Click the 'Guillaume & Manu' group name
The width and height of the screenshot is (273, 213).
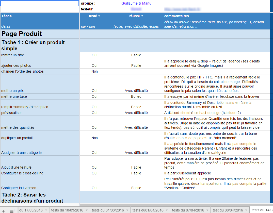(136, 3)
